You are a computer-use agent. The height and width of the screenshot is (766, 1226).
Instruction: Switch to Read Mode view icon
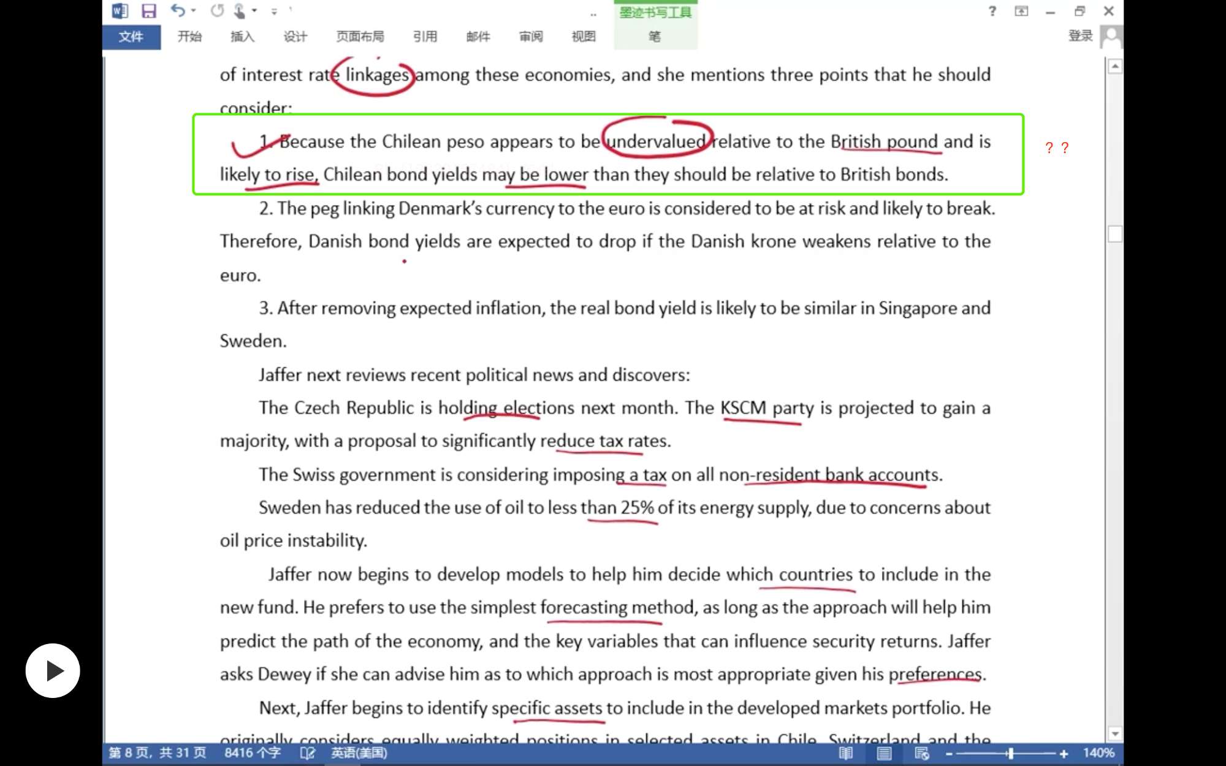[845, 753]
